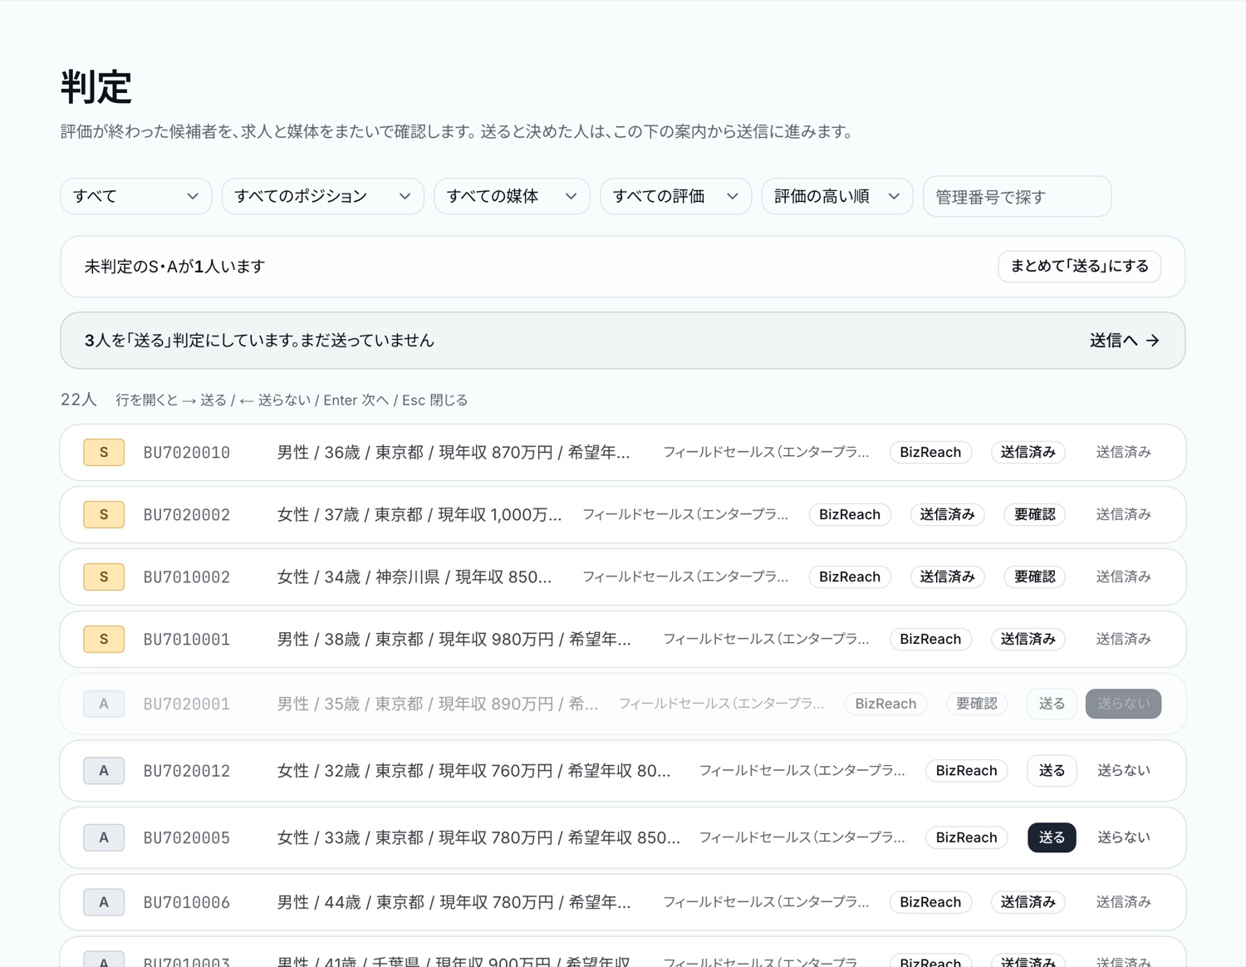Click 送信済み pill badge on row BU7010001
This screenshot has width=1246, height=967.
pyautogui.click(x=1028, y=639)
